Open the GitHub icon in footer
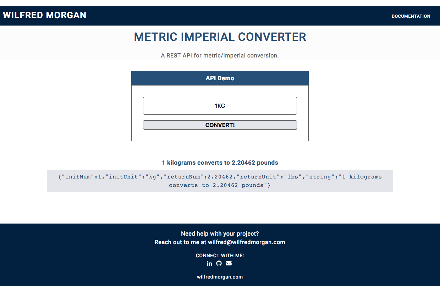 pos(219,263)
